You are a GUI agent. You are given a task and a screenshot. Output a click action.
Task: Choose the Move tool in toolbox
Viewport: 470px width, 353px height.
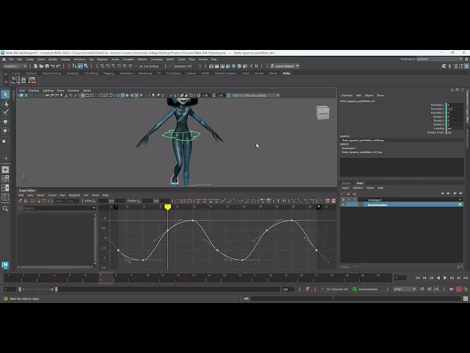pyautogui.click(x=5, y=121)
